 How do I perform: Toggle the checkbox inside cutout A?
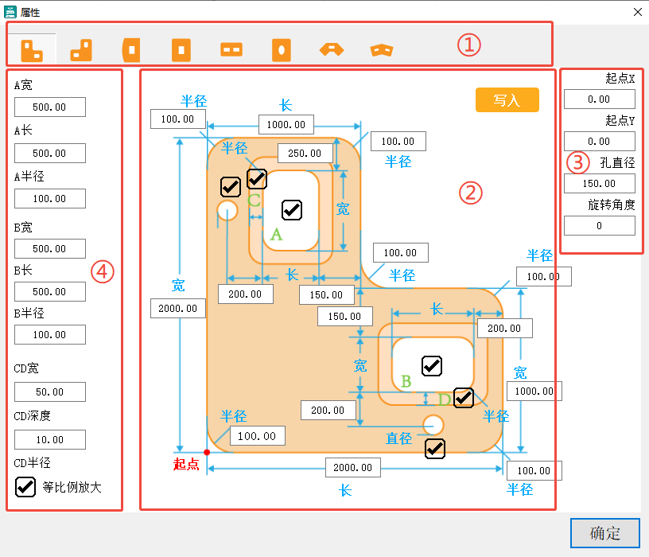(x=292, y=210)
